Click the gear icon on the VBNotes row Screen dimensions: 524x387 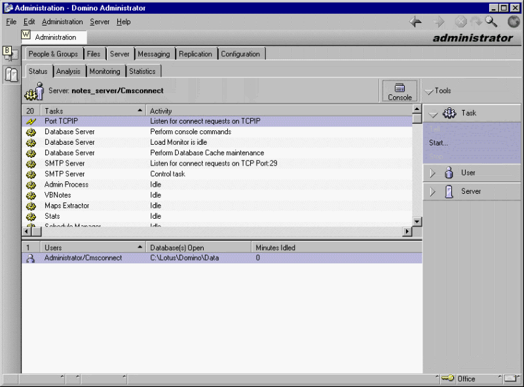pos(31,196)
